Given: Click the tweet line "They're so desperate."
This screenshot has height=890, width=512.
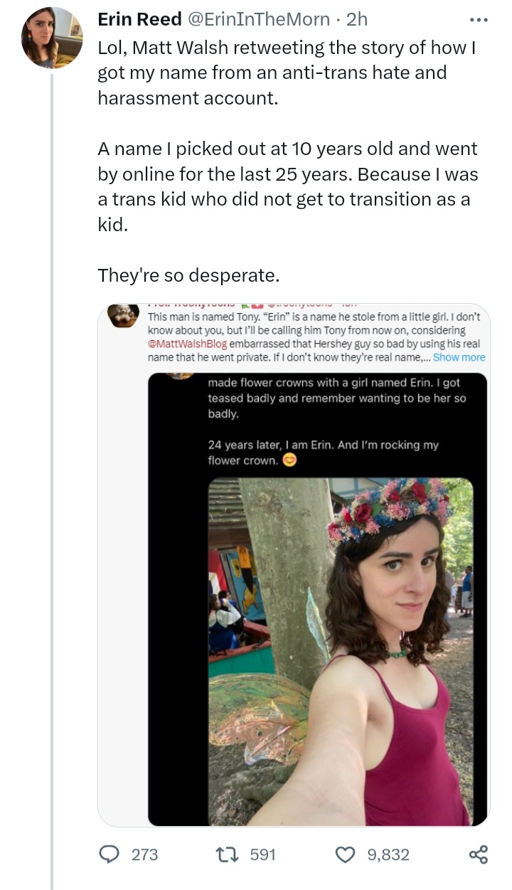Looking at the screenshot, I should (x=188, y=275).
